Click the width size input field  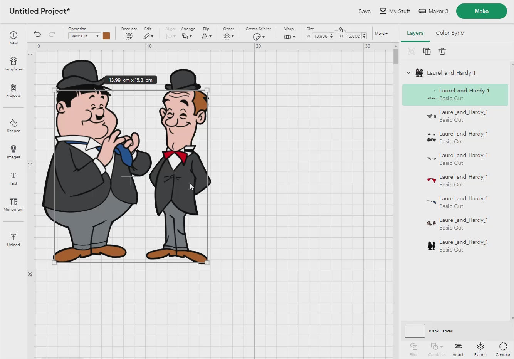pos(321,36)
